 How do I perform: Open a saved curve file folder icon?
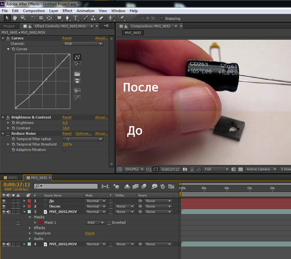tap(77, 74)
